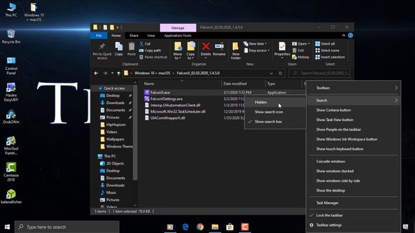Open Grub2Win desktop icon

click(x=11, y=116)
